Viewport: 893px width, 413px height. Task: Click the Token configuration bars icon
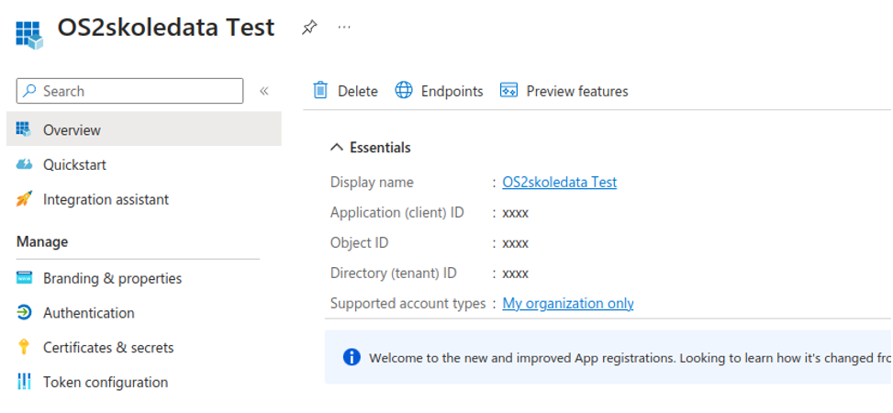(24, 382)
